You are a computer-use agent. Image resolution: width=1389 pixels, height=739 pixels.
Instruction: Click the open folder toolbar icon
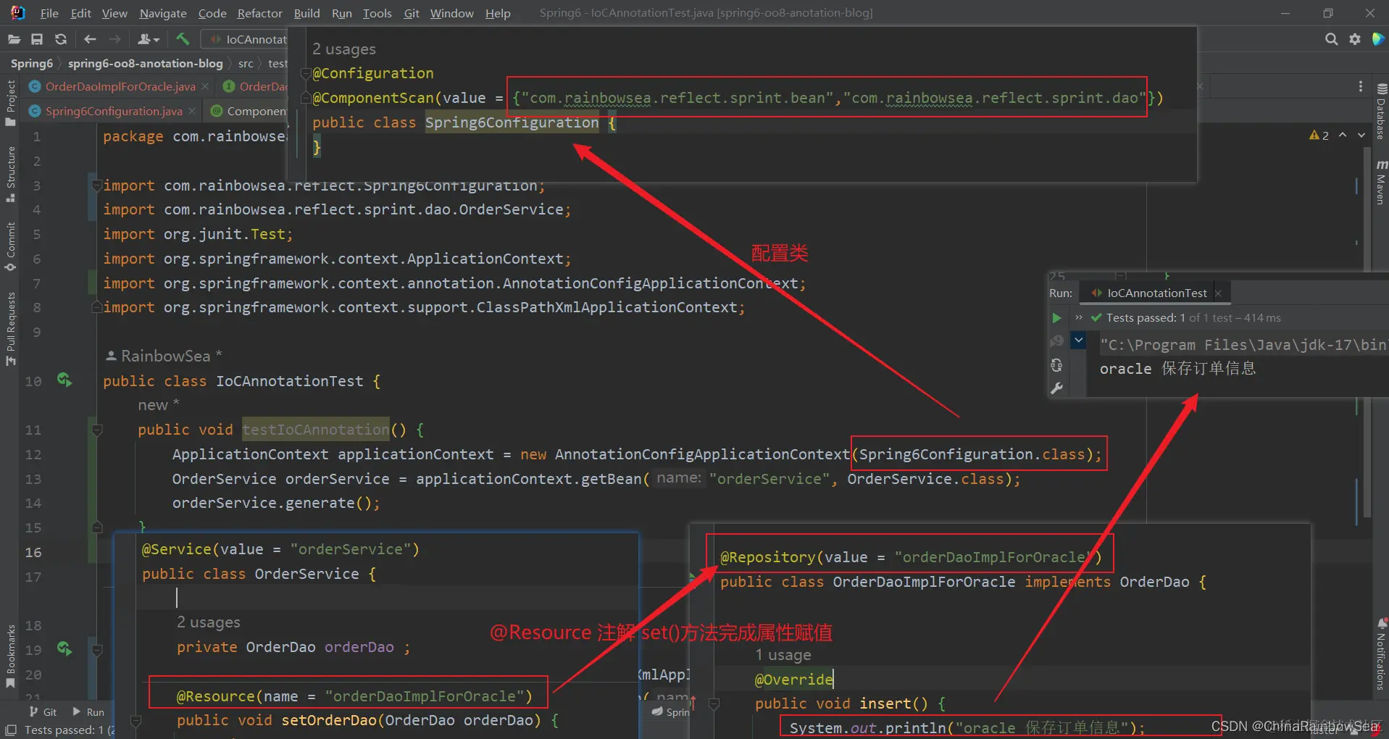coord(14,39)
